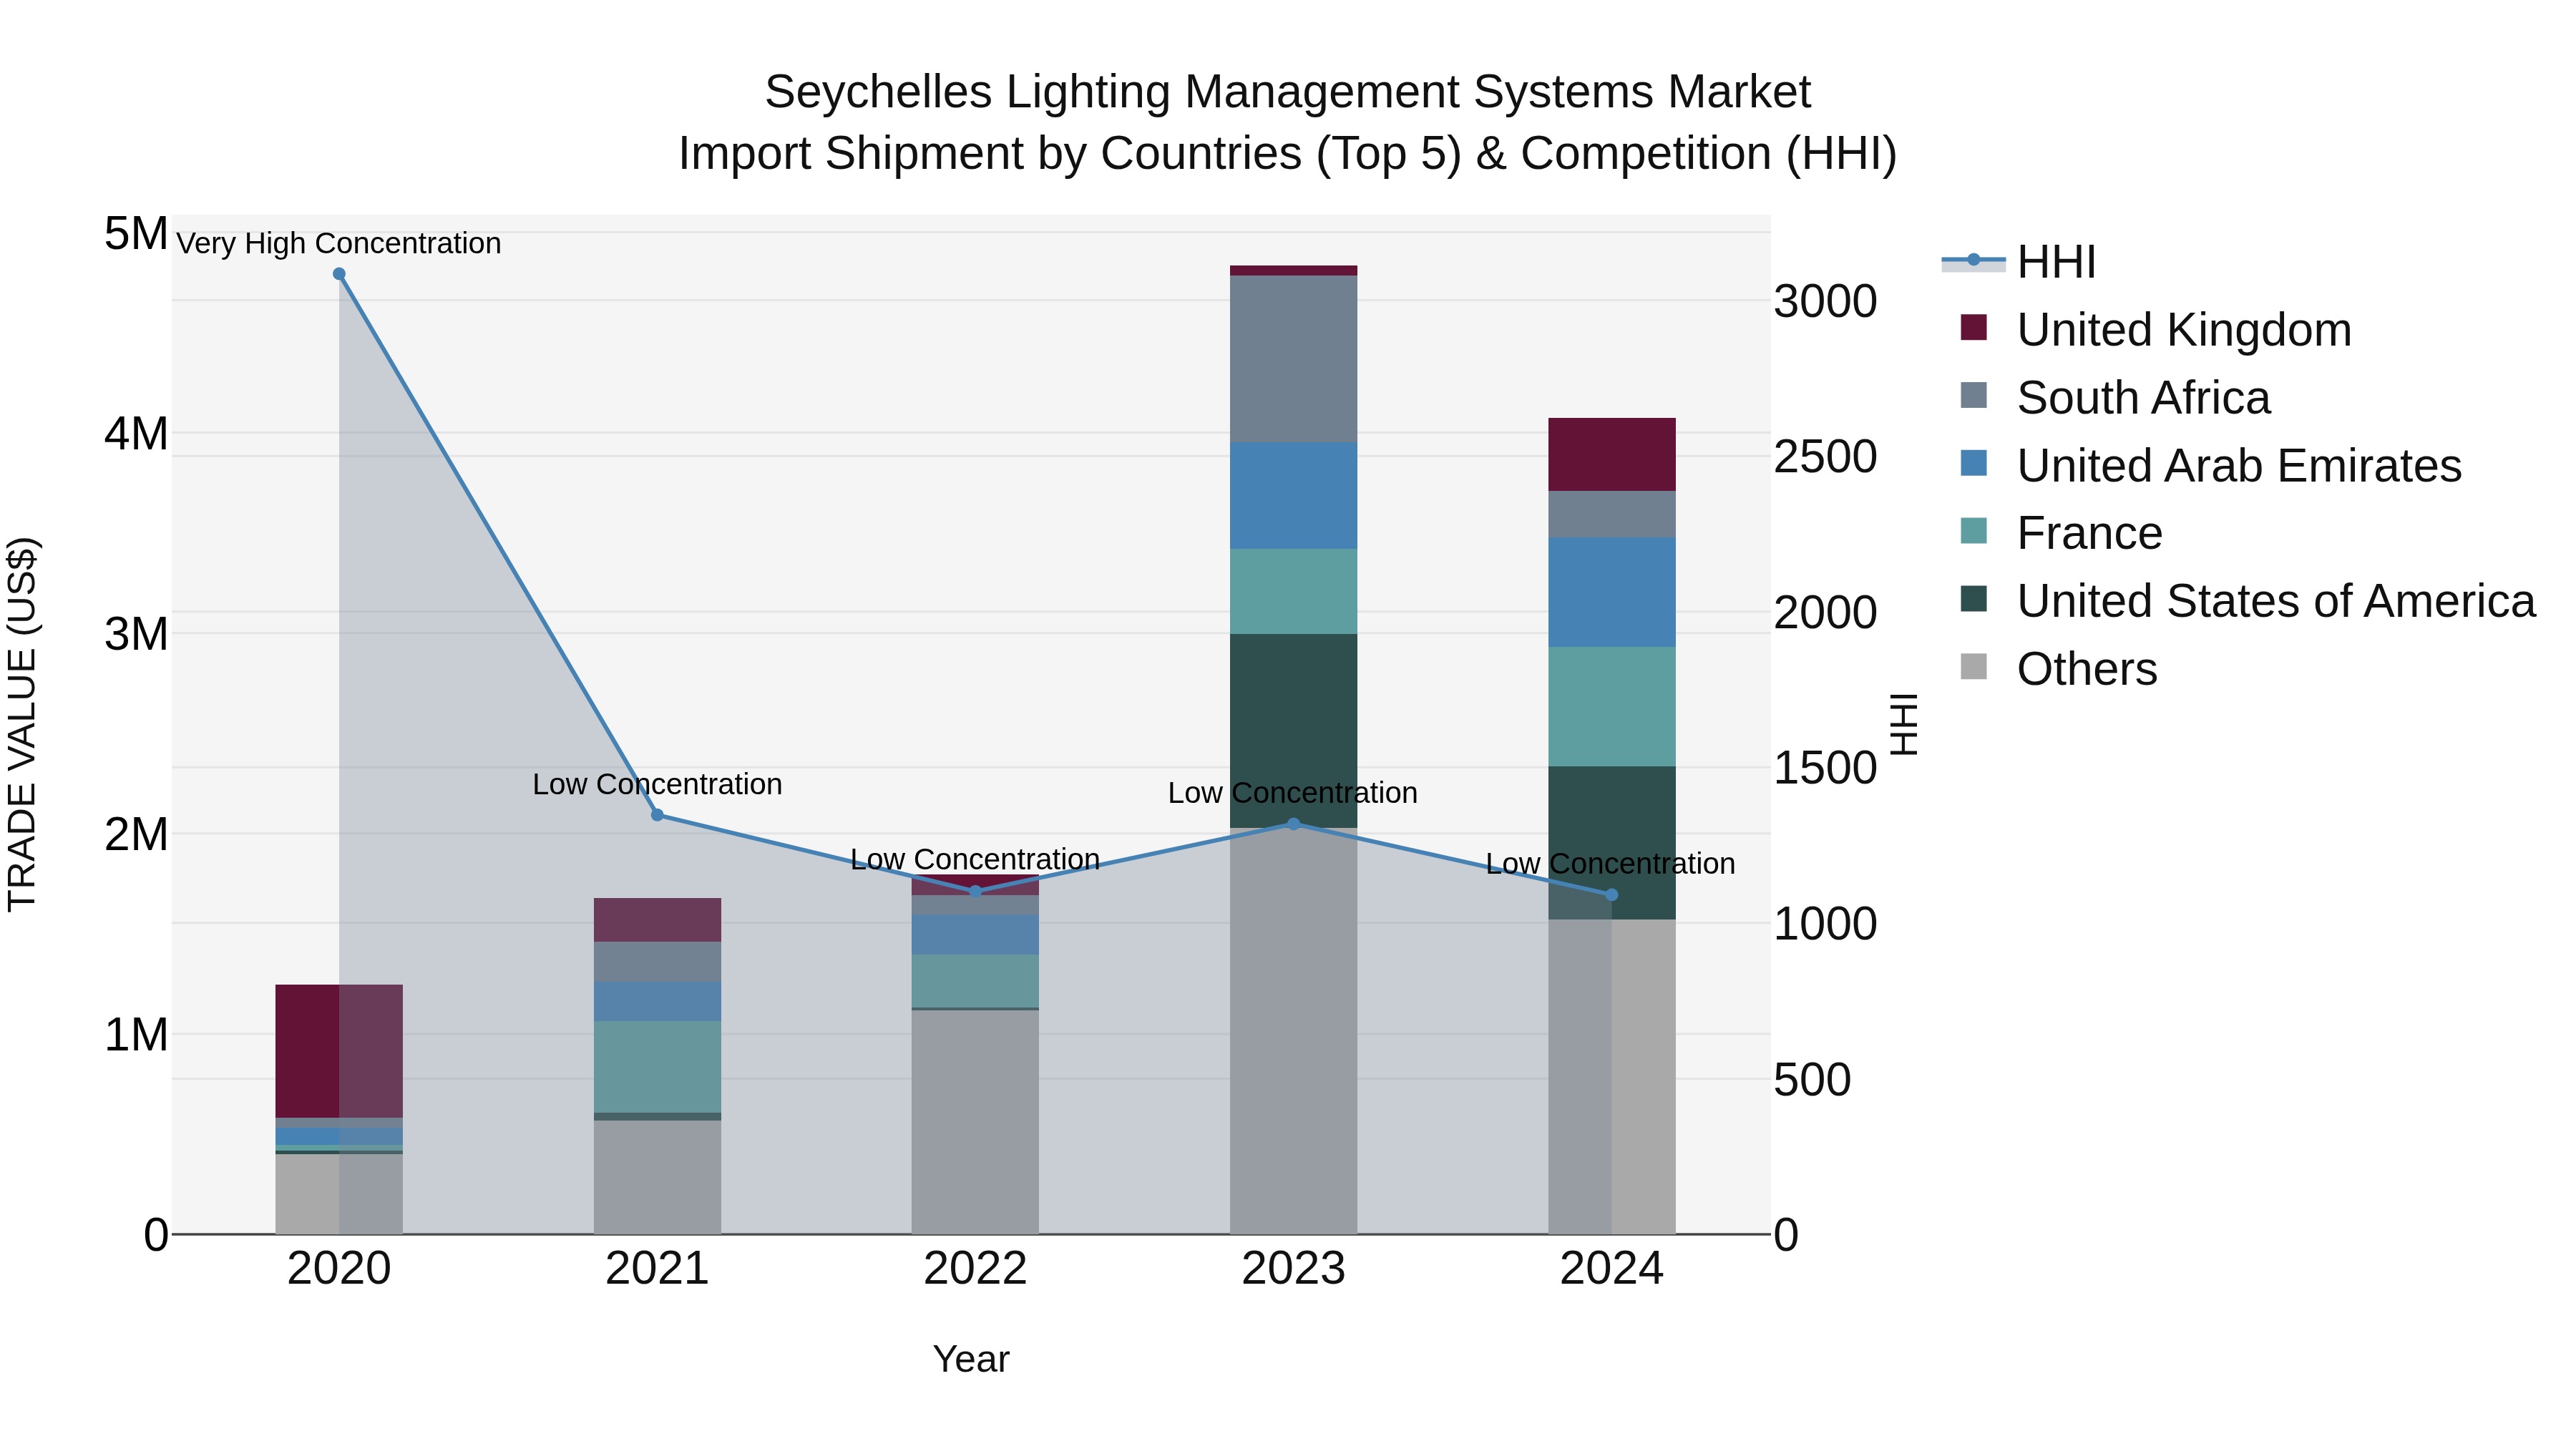Image resolution: width=2576 pixels, height=1449 pixels.
Task: Click the HHI line marker legend icon
Action: click(1973, 261)
